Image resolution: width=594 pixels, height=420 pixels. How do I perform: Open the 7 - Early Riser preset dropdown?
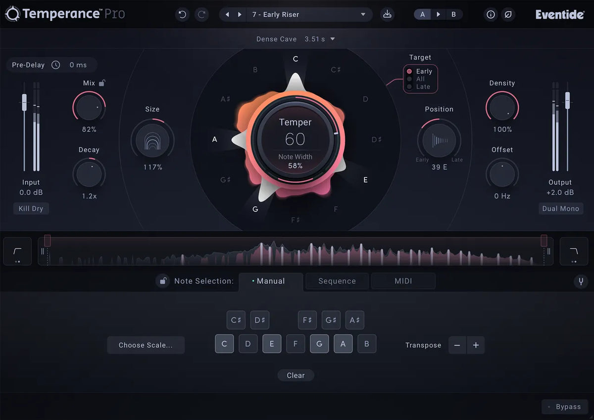[309, 14]
